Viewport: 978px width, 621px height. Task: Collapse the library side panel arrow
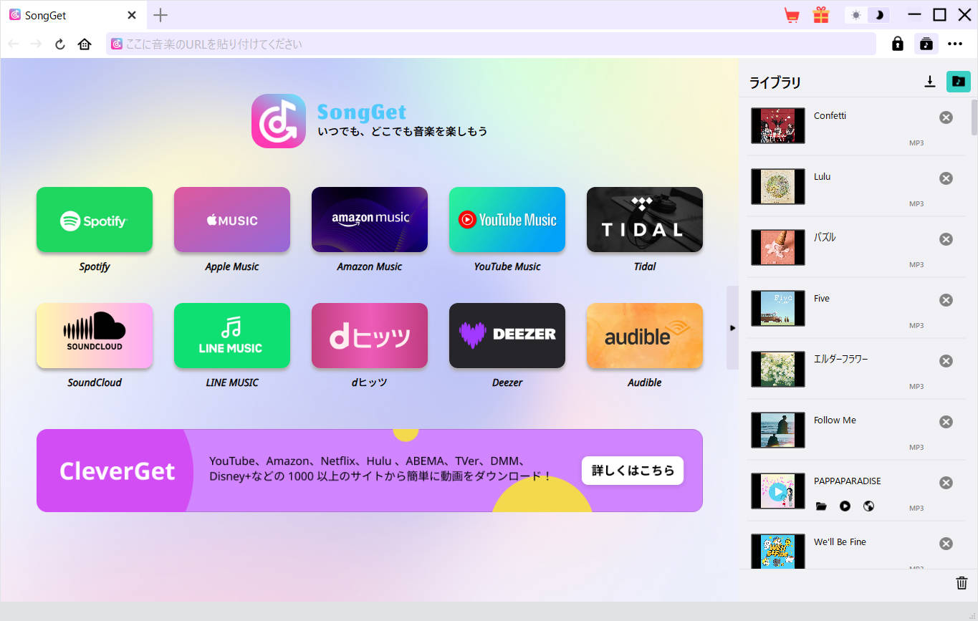click(732, 327)
